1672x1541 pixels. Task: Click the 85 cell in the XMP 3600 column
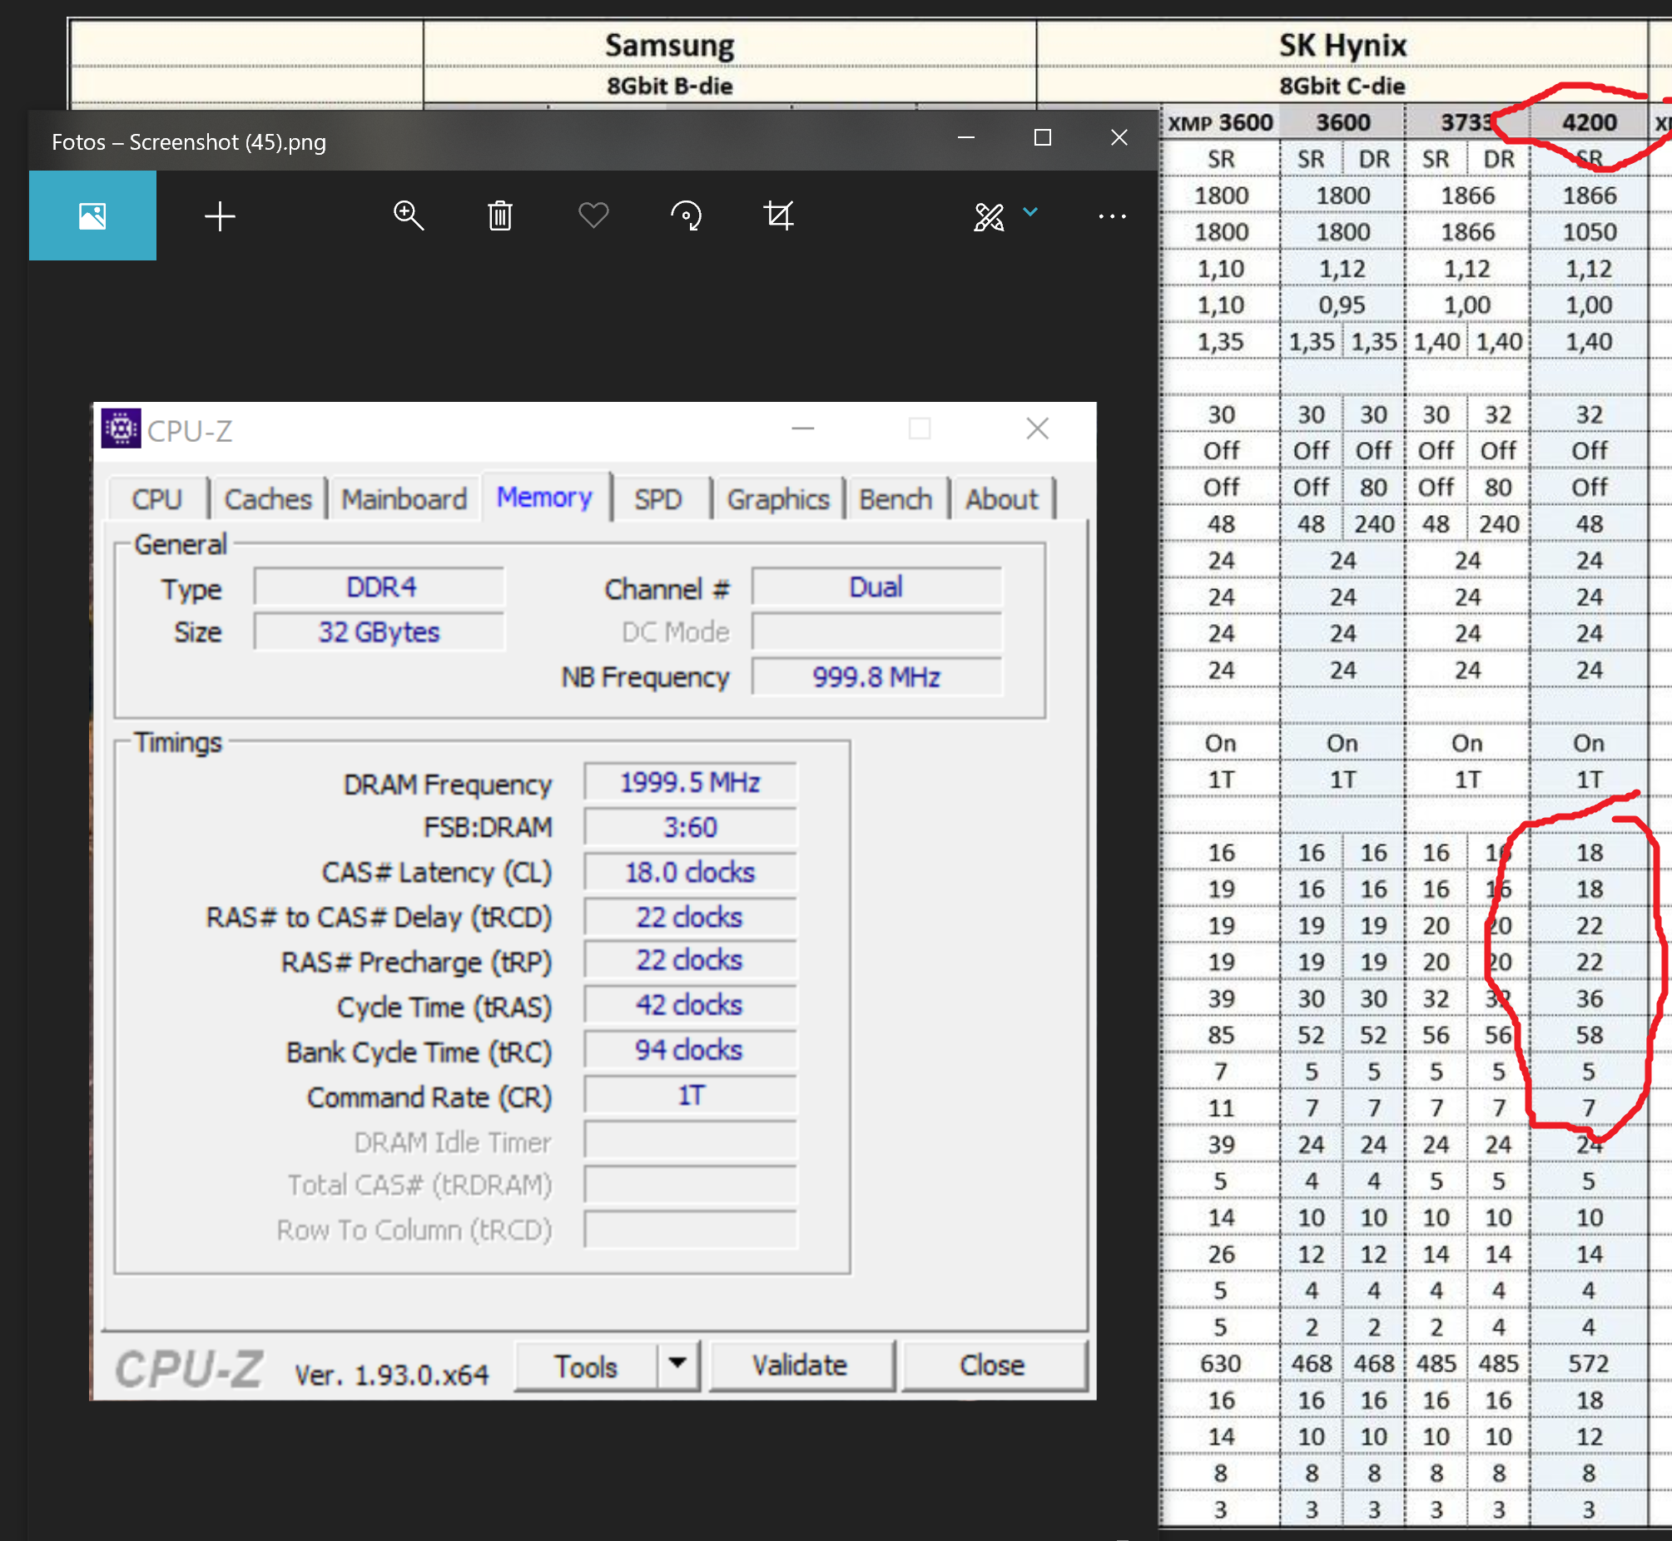1220,1035
